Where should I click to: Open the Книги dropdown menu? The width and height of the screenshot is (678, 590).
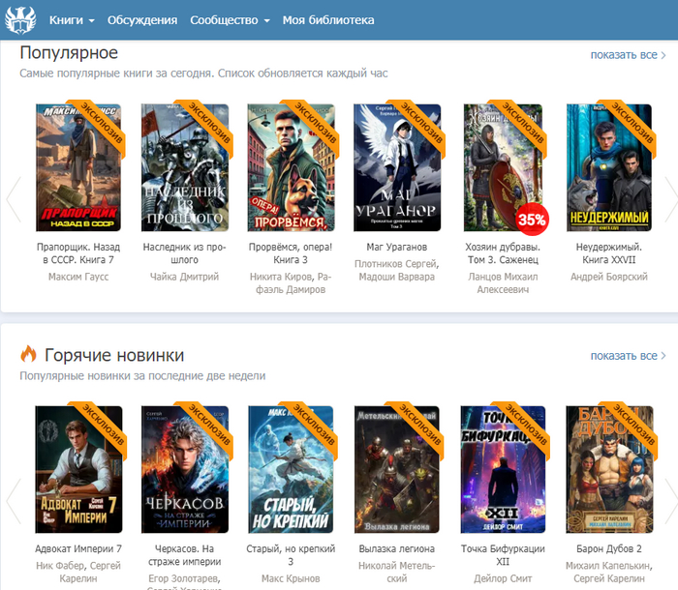click(x=72, y=20)
